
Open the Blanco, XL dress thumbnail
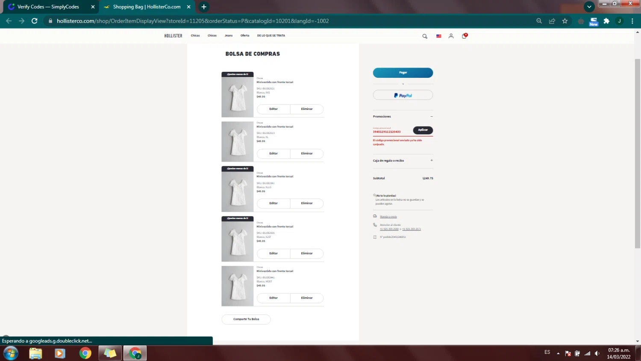(238, 142)
